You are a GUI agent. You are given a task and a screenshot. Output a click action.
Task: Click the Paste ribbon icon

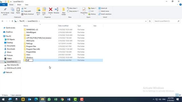(x=18, y=9)
